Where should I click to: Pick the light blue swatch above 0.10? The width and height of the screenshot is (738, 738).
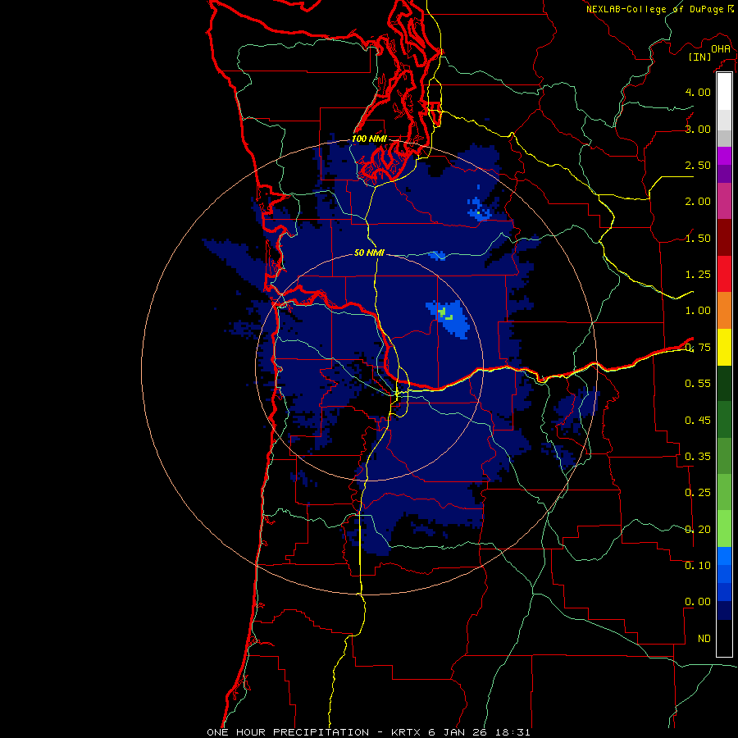click(724, 556)
